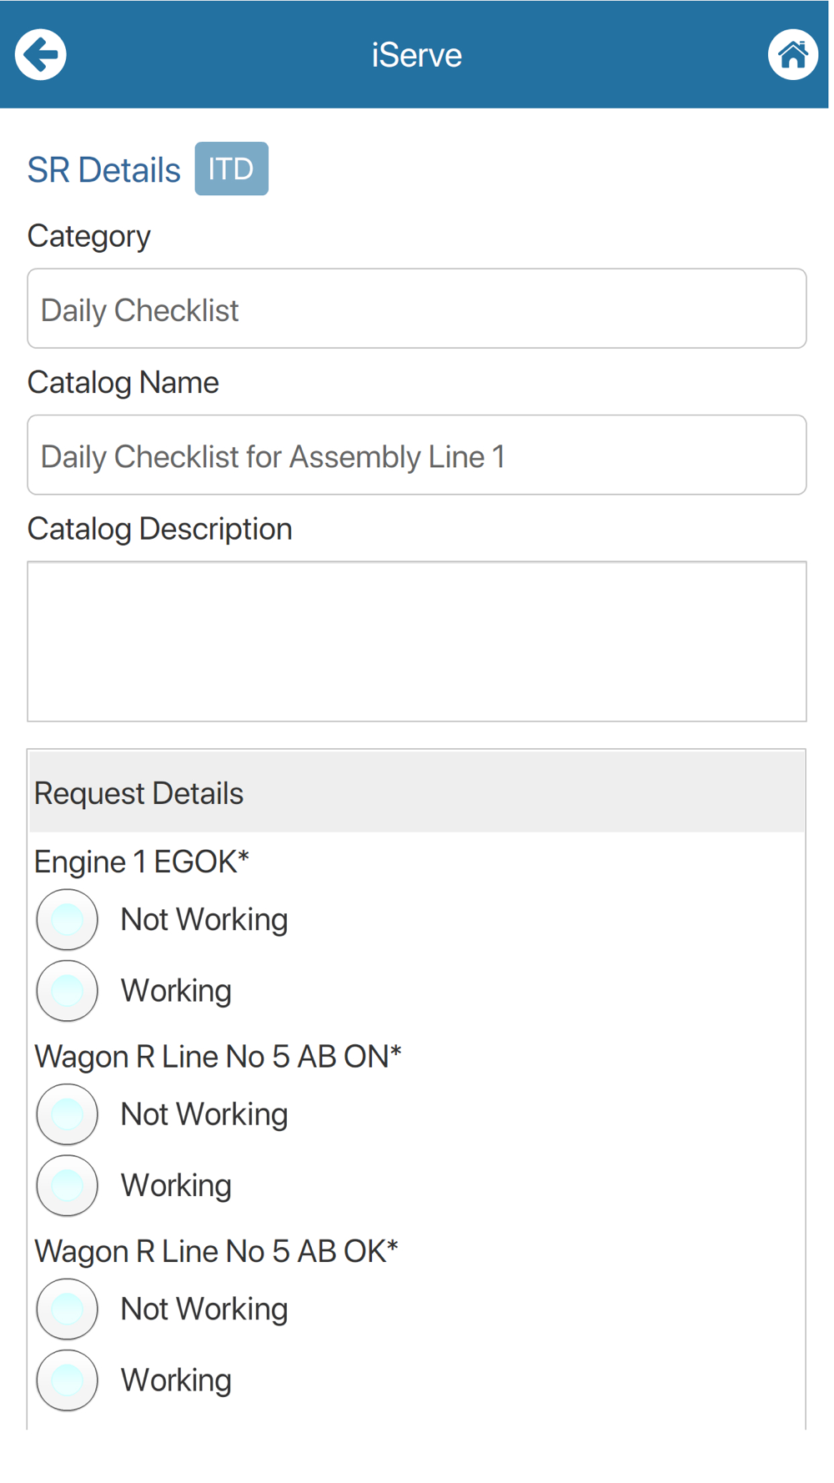Viewport: 834px width, 1483px height.
Task: Click the Wagon R Line No 5 AB ON label
Action: pos(218,1057)
